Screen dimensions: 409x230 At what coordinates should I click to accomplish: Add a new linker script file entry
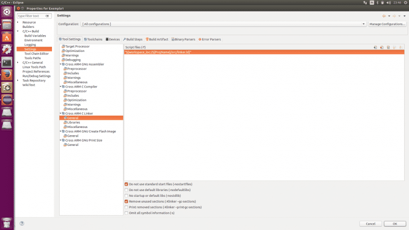[375, 47]
